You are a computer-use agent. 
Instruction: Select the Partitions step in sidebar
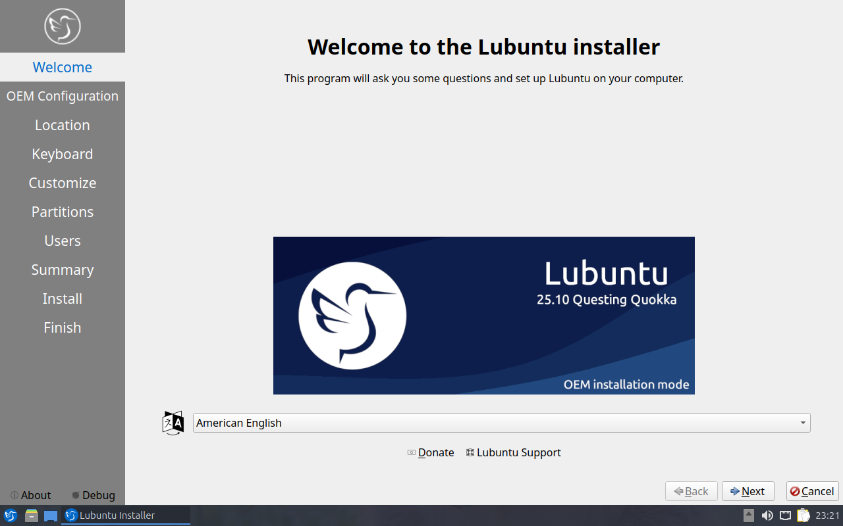click(63, 212)
